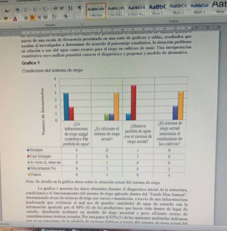Screen dimensions: 227x231
Task: Apply the large Título style
Action: pos(219,7)
